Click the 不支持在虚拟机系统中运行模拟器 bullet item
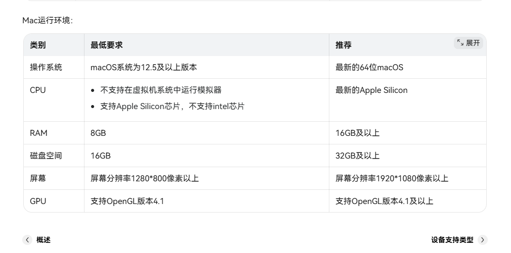The width and height of the screenshot is (511, 253). [x=161, y=90]
